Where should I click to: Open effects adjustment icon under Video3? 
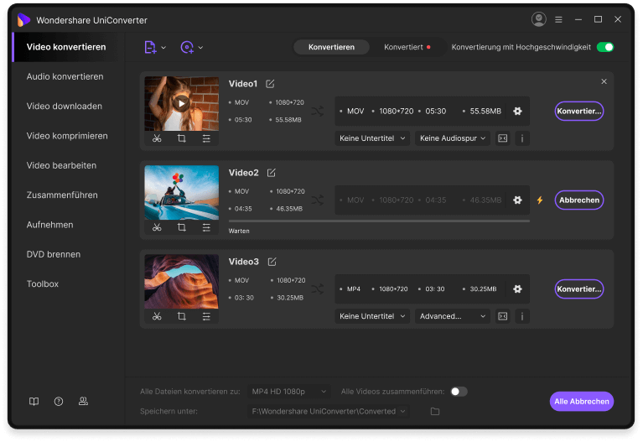pyautogui.click(x=206, y=316)
